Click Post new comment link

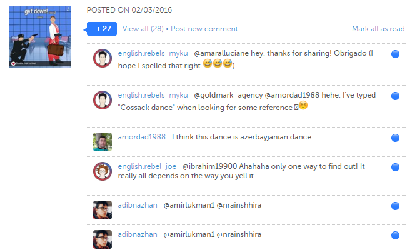click(204, 29)
